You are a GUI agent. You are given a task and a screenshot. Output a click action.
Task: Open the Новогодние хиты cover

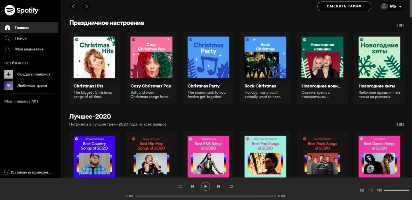(x=379, y=57)
